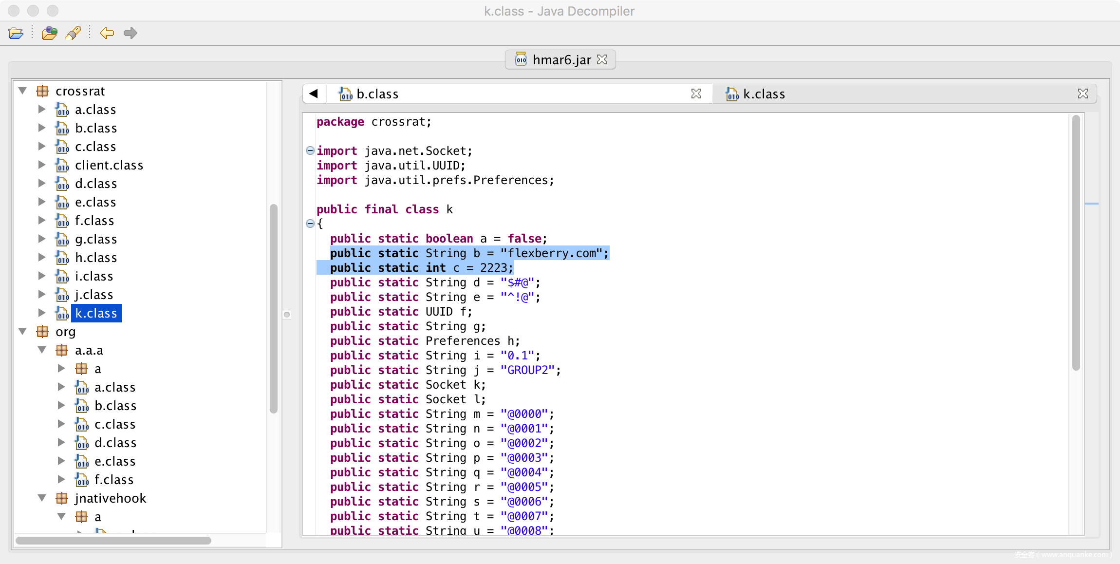Collapse the import statements fold marker
Image resolution: width=1120 pixels, height=564 pixels.
coord(310,150)
